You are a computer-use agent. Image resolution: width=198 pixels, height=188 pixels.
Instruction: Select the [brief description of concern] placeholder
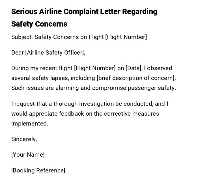pos(136,78)
